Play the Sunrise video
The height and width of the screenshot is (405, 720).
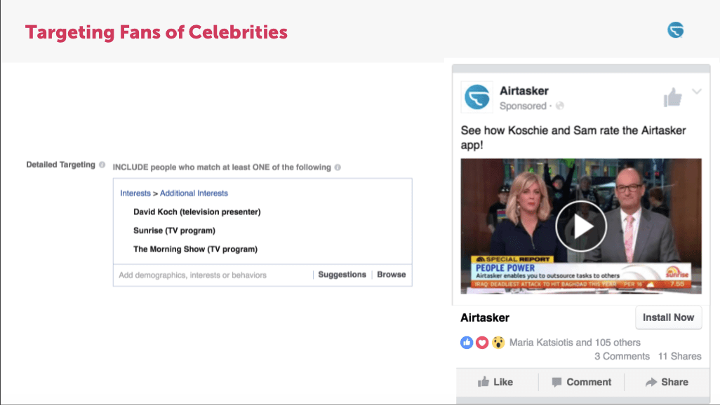click(581, 226)
